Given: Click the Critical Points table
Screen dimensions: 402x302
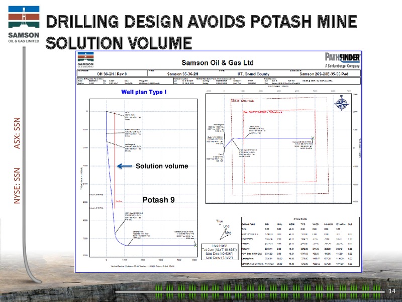Looking at the screenshot, I should click(x=300, y=242).
